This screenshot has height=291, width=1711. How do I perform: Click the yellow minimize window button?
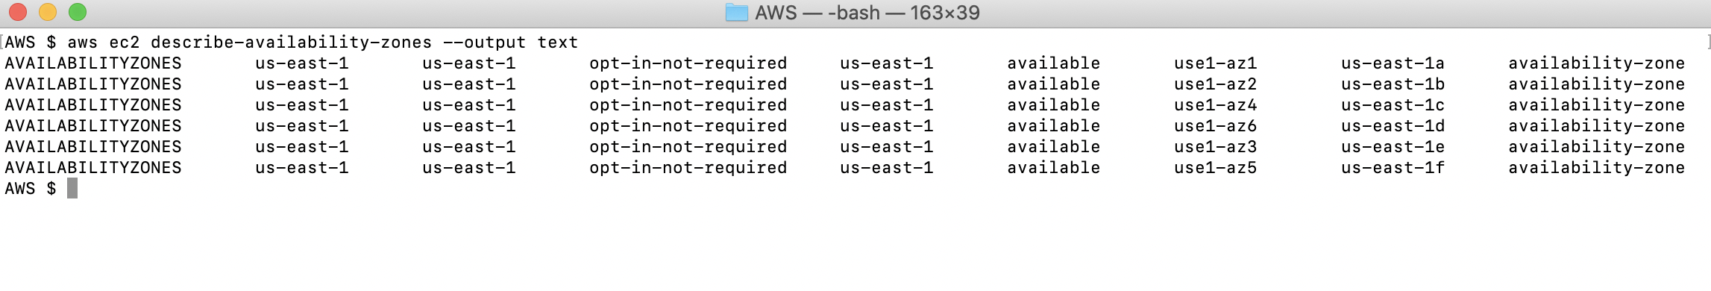click(48, 12)
